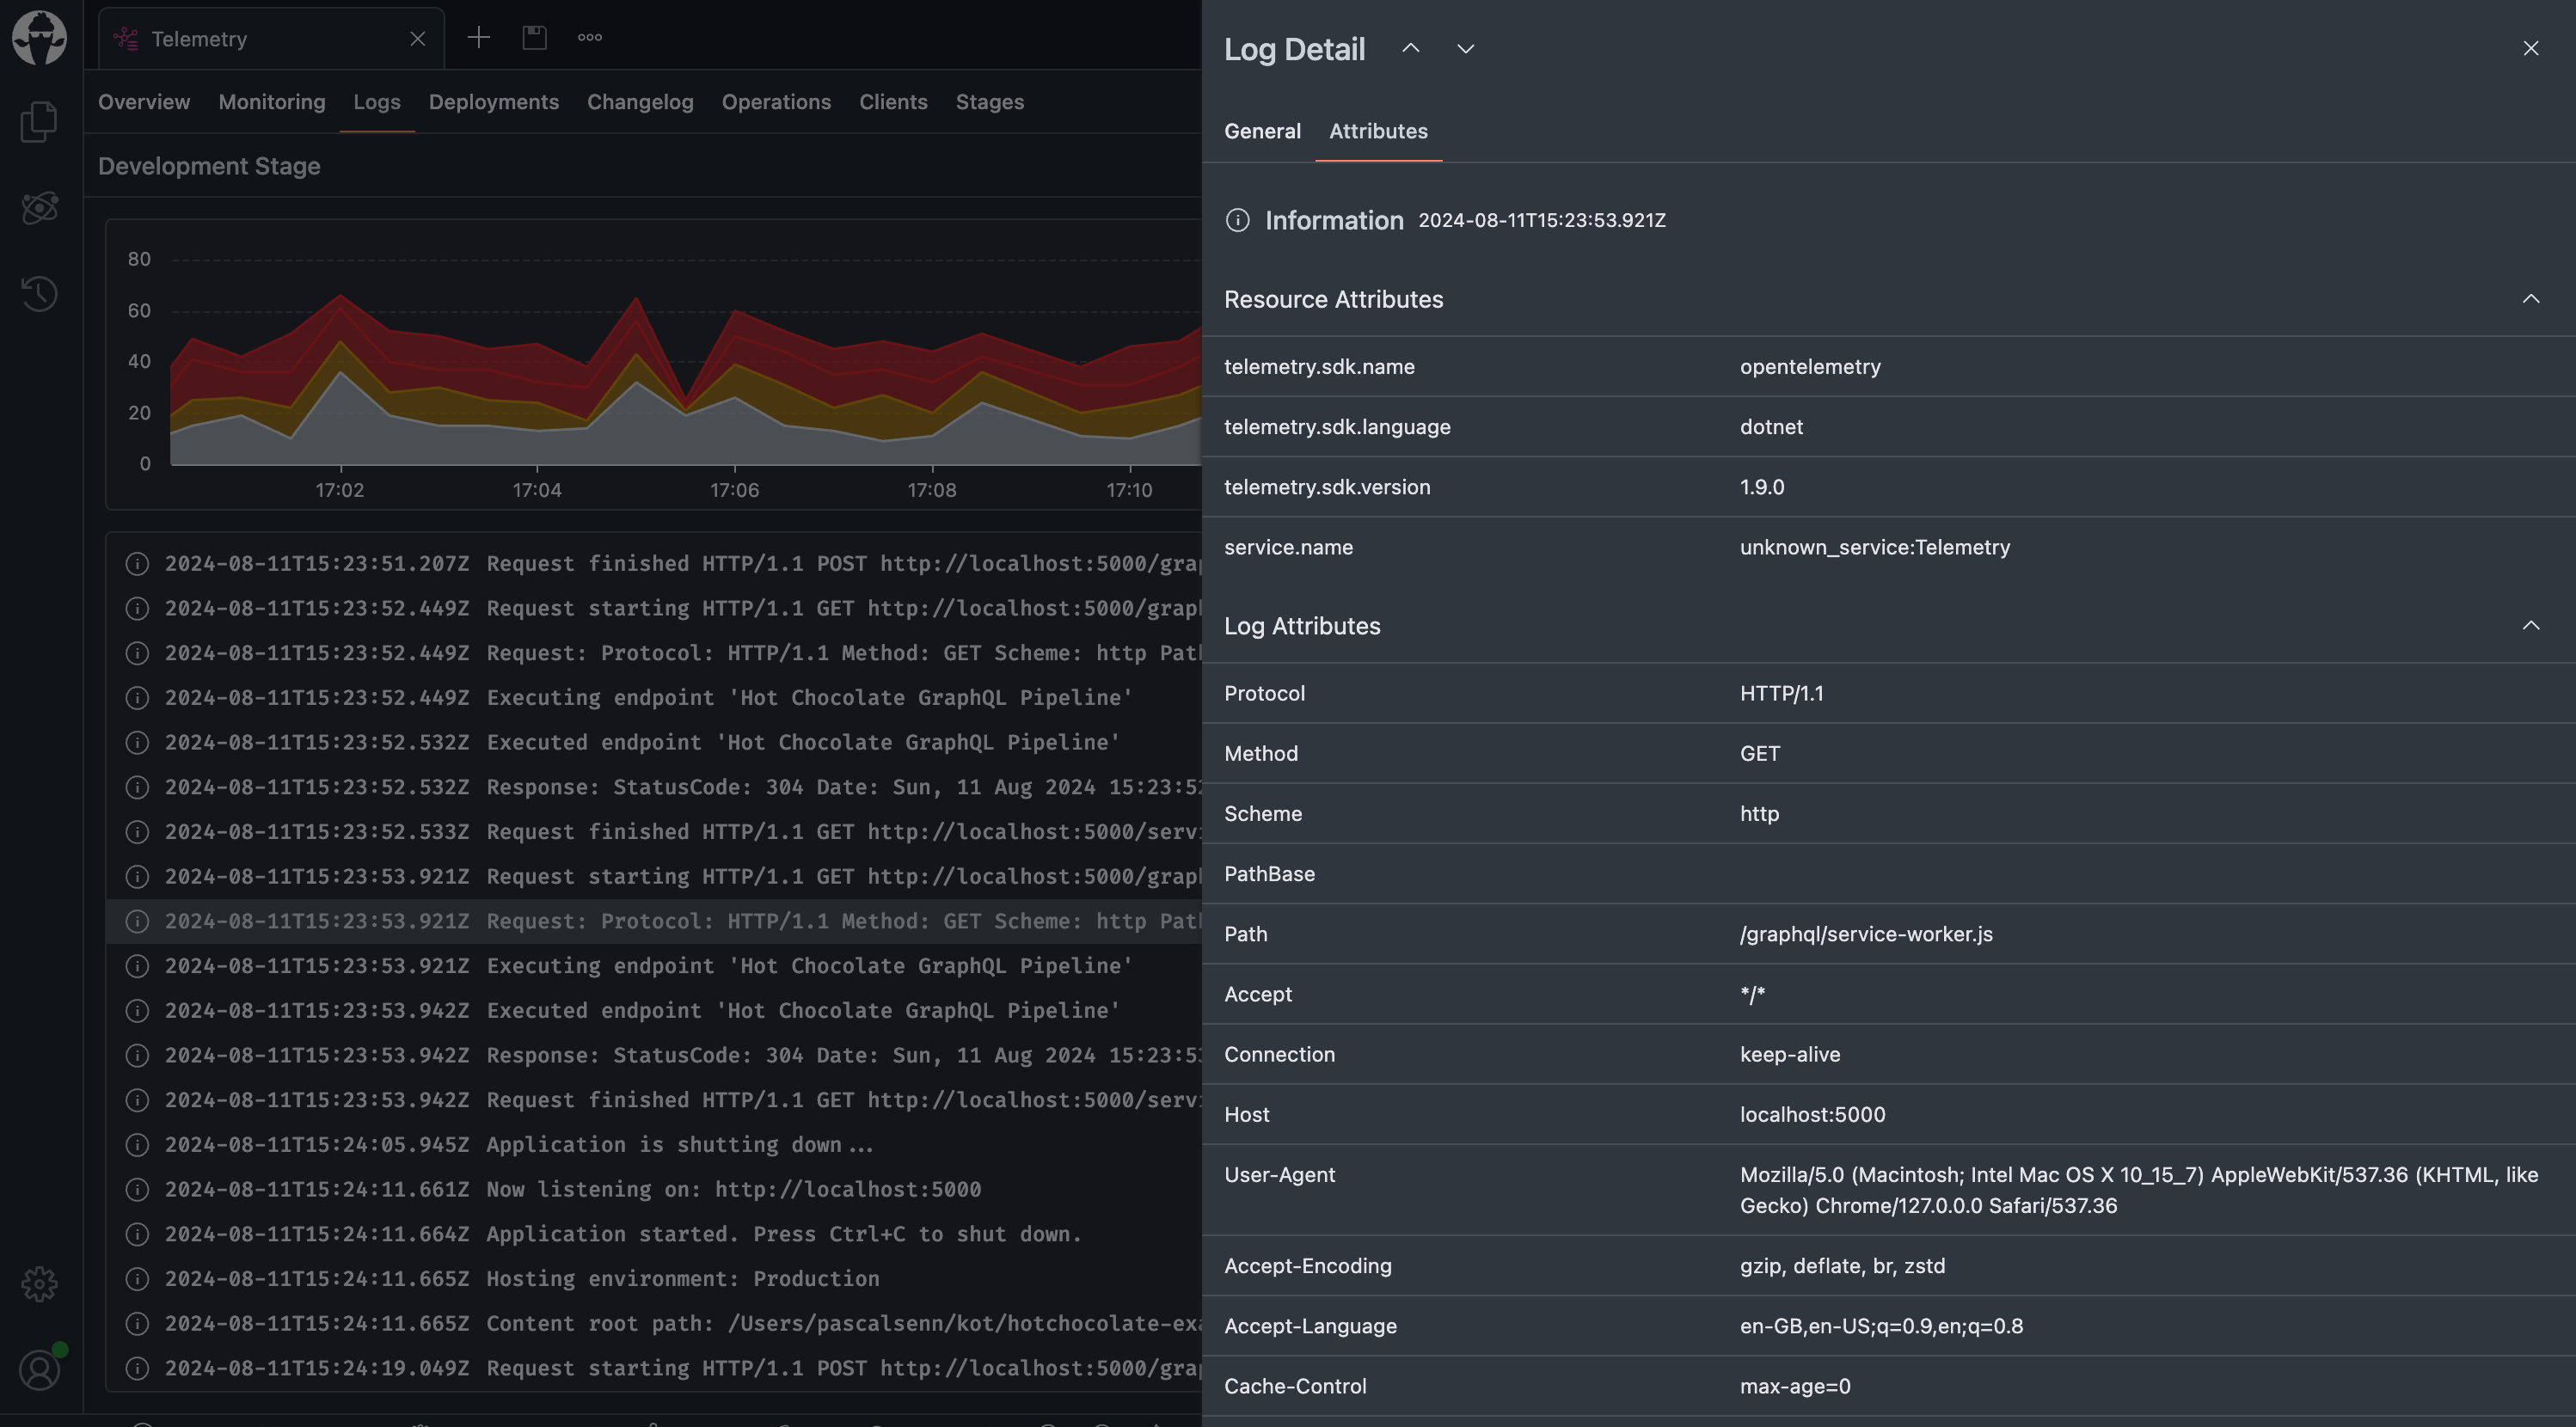
Task: Open the Deployments tab
Action: tap(493, 102)
